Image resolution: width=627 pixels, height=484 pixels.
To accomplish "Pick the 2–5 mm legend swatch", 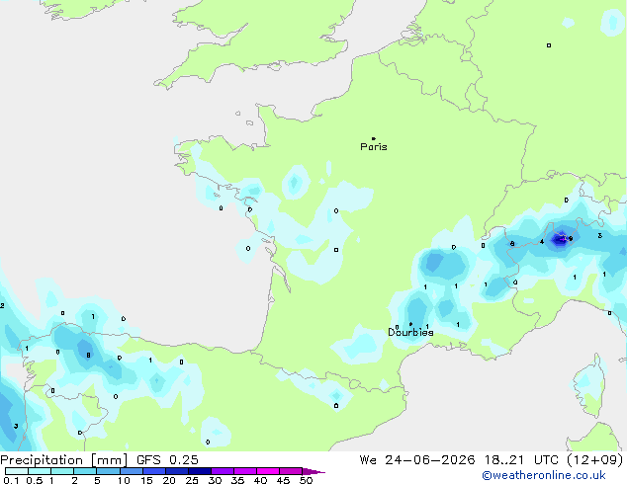I will pos(85,471).
